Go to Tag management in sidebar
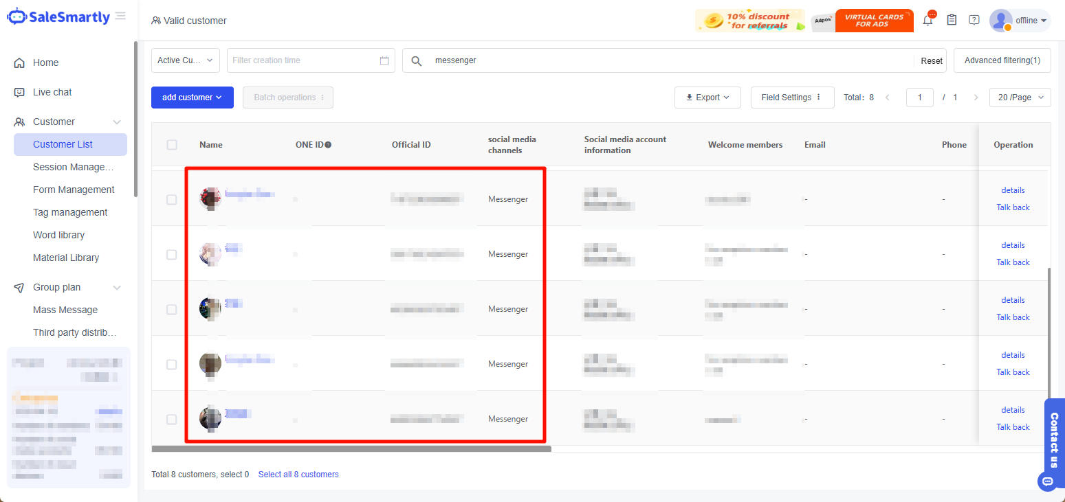 pyautogui.click(x=70, y=212)
